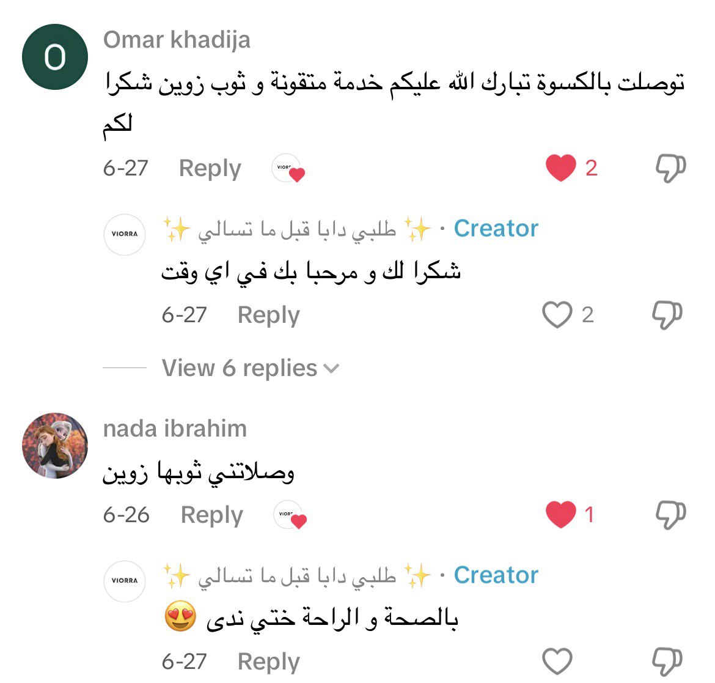Click chevron next to View 6 replies

(x=331, y=369)
